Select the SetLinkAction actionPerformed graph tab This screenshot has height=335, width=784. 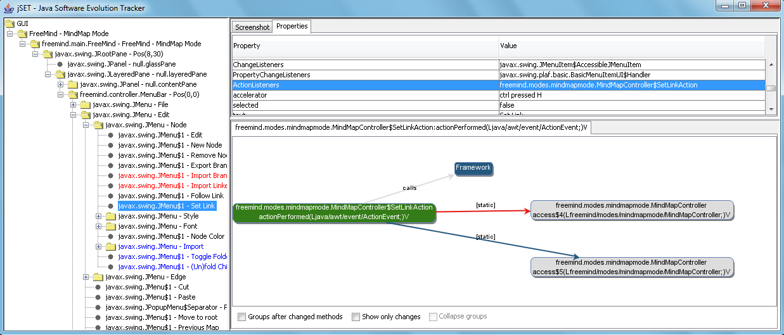411,127
